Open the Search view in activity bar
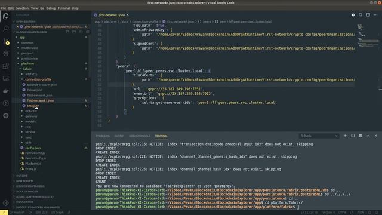 tap(5, 28)
